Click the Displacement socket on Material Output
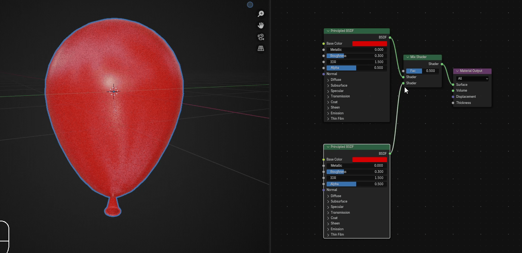This screenshot has width=522, height=253. tap(453, 97)
